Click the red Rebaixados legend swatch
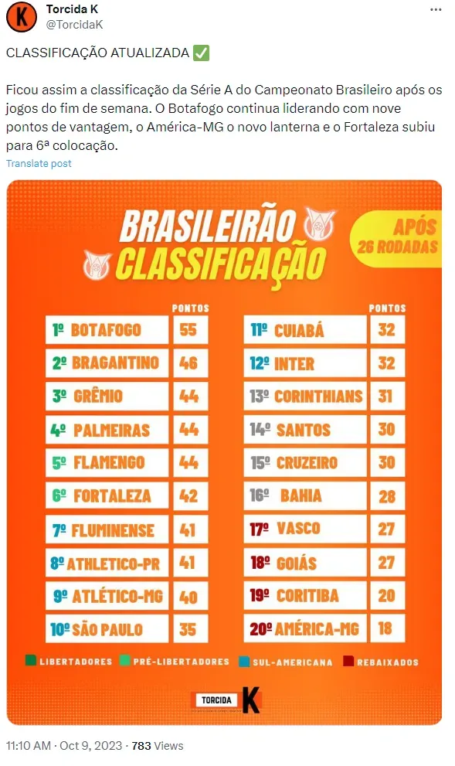The image size is (455, 766). (x=348, y=662)
